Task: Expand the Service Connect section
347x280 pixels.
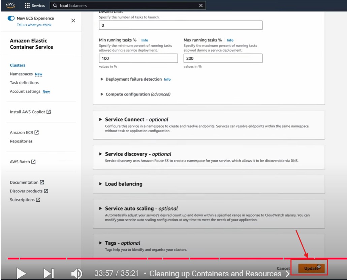Action: [x=136, y=119]
